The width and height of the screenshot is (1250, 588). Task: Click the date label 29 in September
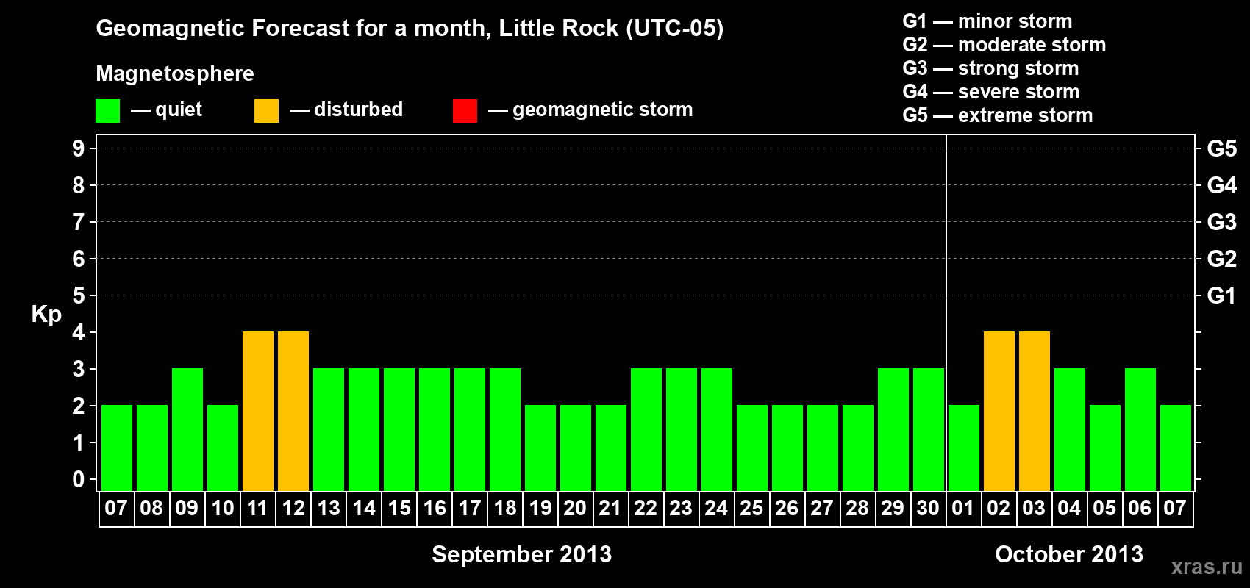(x=893, y=509)
